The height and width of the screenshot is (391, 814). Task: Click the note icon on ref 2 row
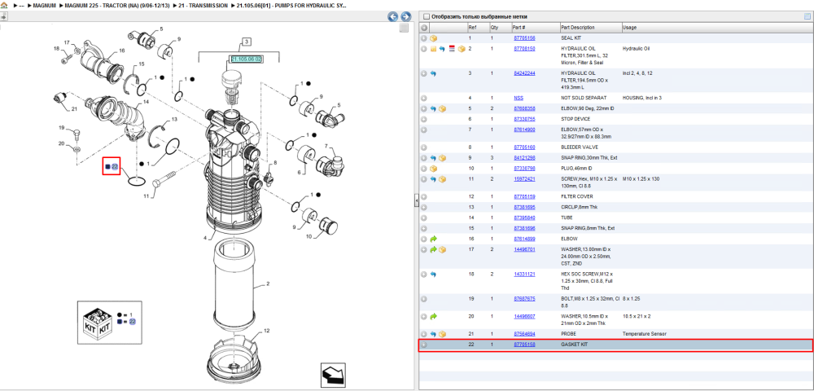pos(433,49)
